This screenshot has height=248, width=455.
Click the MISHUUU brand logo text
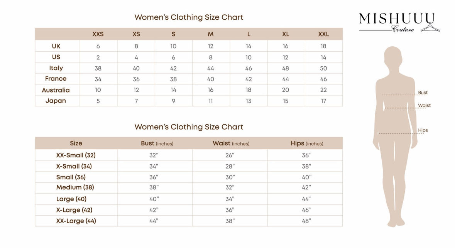coord(397,19)
